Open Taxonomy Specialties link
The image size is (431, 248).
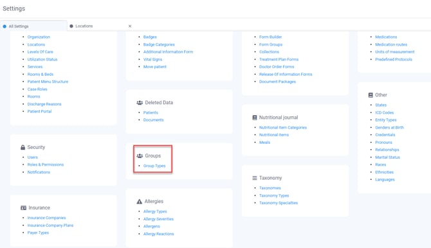[279, 203]
